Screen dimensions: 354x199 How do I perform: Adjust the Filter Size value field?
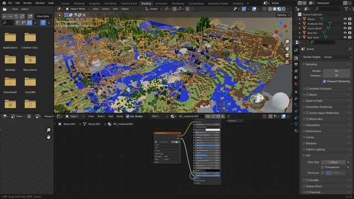[x=333, y=162]
